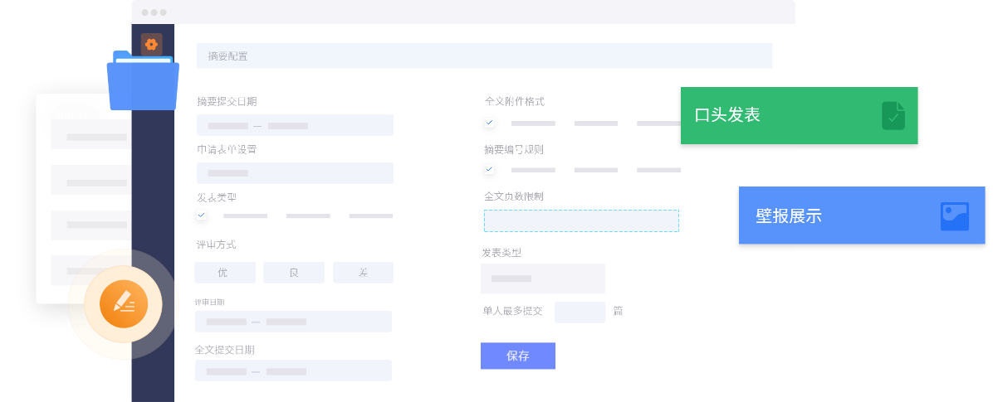This screenshot has height=402, width=993.
Task: Choose the 优 review option
Action: [x=224, y=273]
